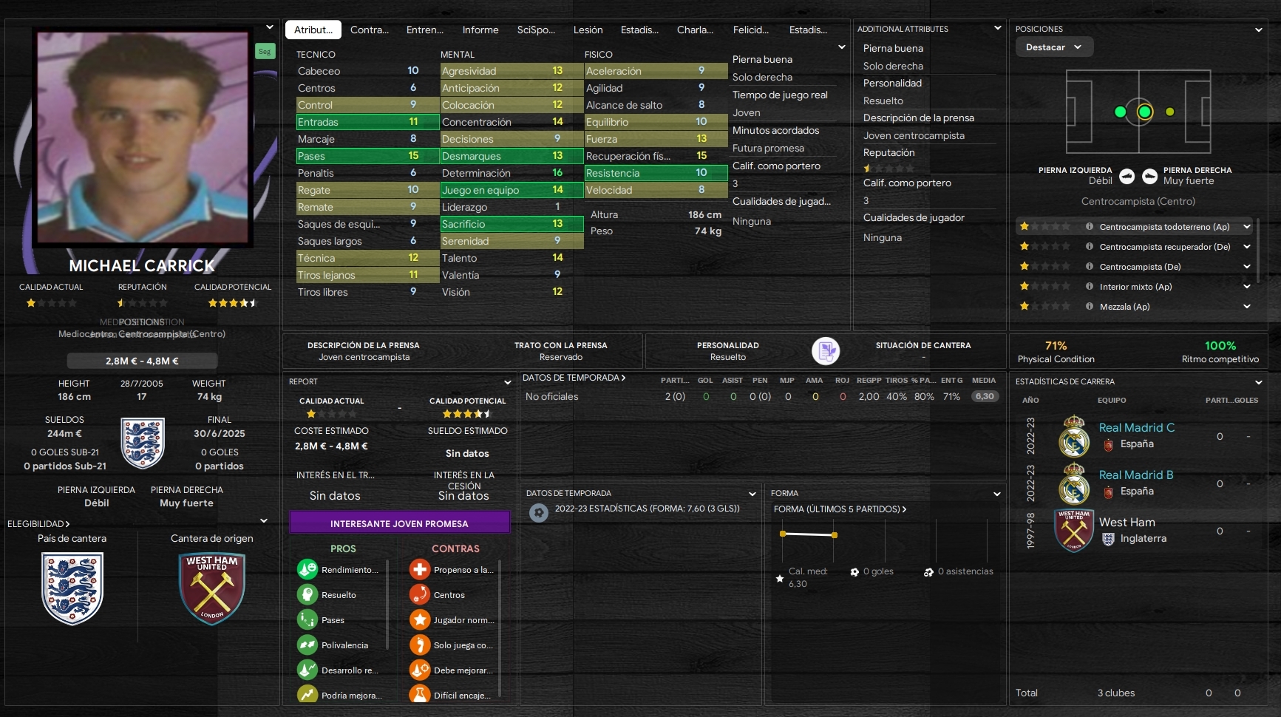The height and width of the screenshot is (717, 1281).
Task: Expand the Mezzala (Ap) role chevron
Action: click(1247, 307)
